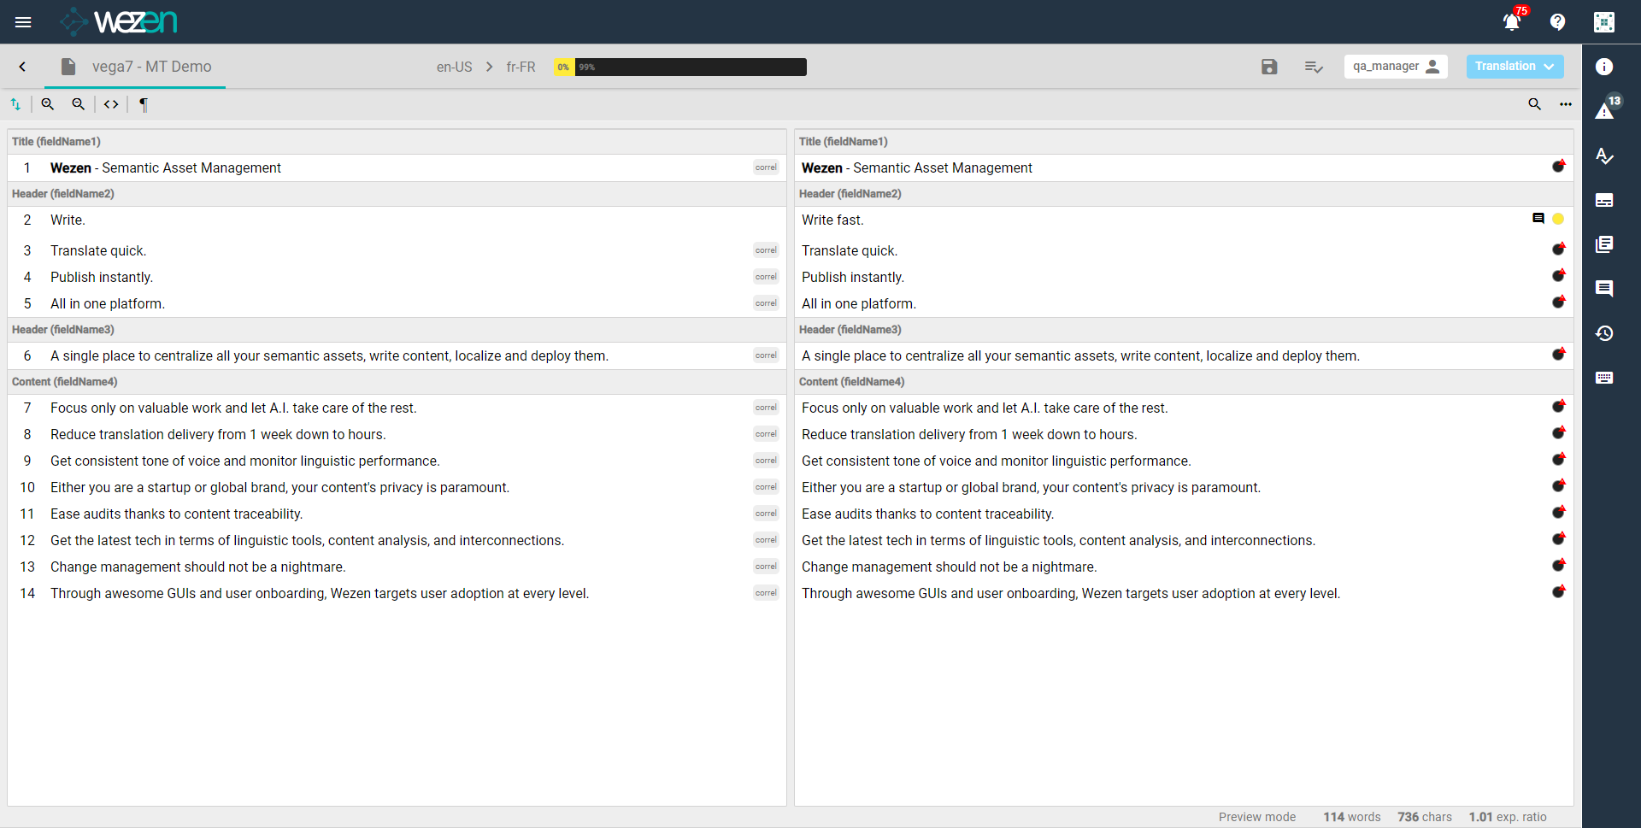This screenshot has width=1641, height=828.
Task: Click the yellow status dot for Write fast
Action: coord(1558,219)
